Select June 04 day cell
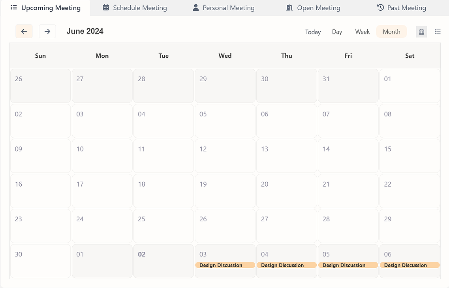This screenshot has width=449, height=288. click(163, 121)
